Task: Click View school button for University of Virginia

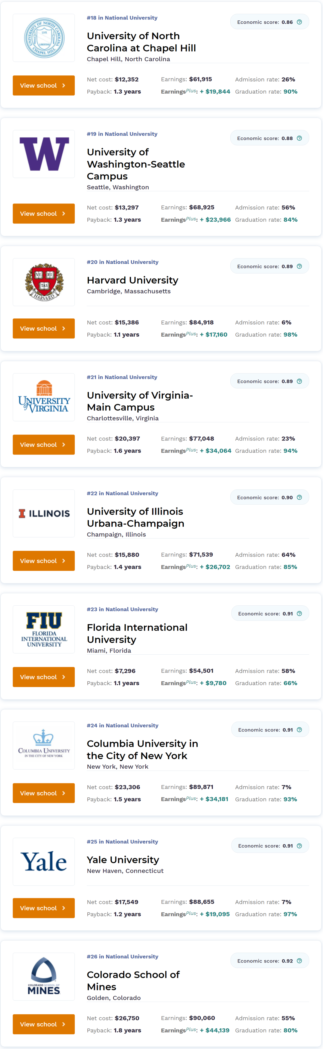Action: [x=44, y=445]
